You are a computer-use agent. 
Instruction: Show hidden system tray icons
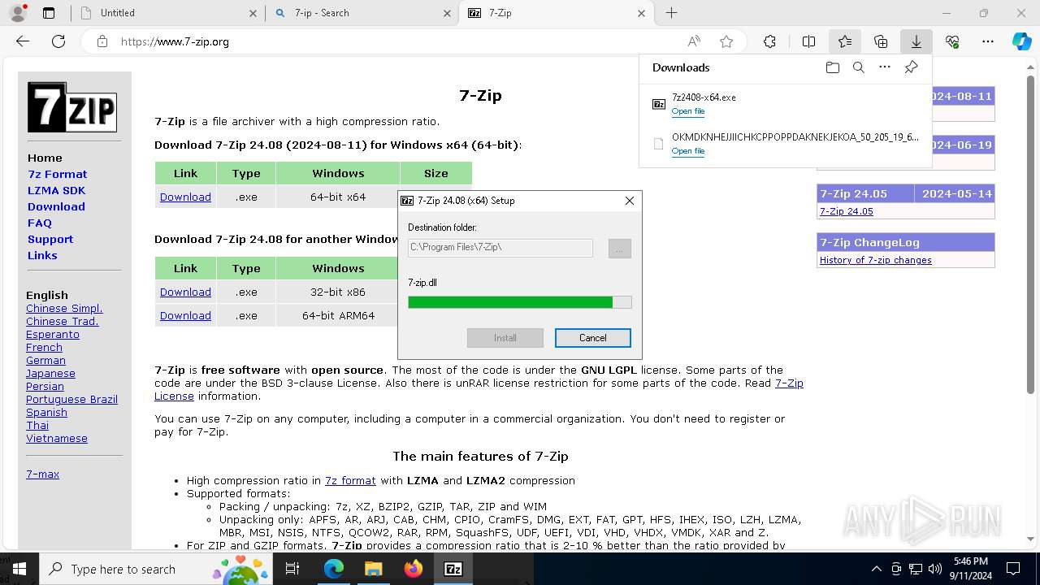coord(876,569)
